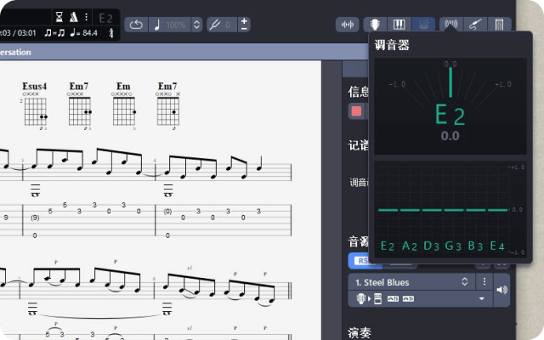Screen dimensions: 544x340
Task: Click the guitar line-in icon
Action: (x=475, y=25)
